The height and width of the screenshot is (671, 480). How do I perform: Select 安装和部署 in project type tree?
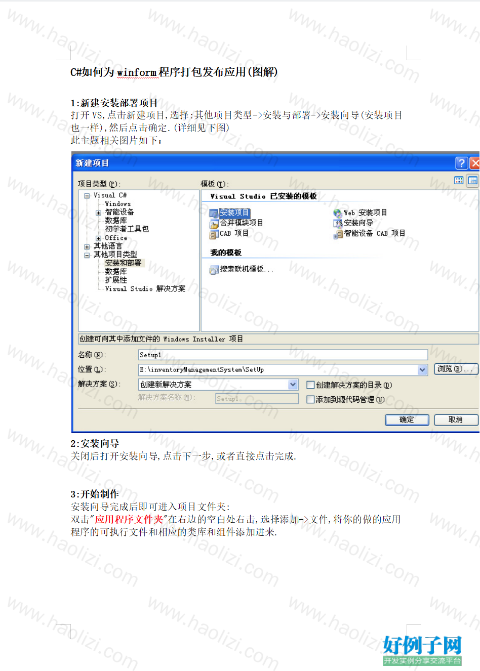click(124, 263)
